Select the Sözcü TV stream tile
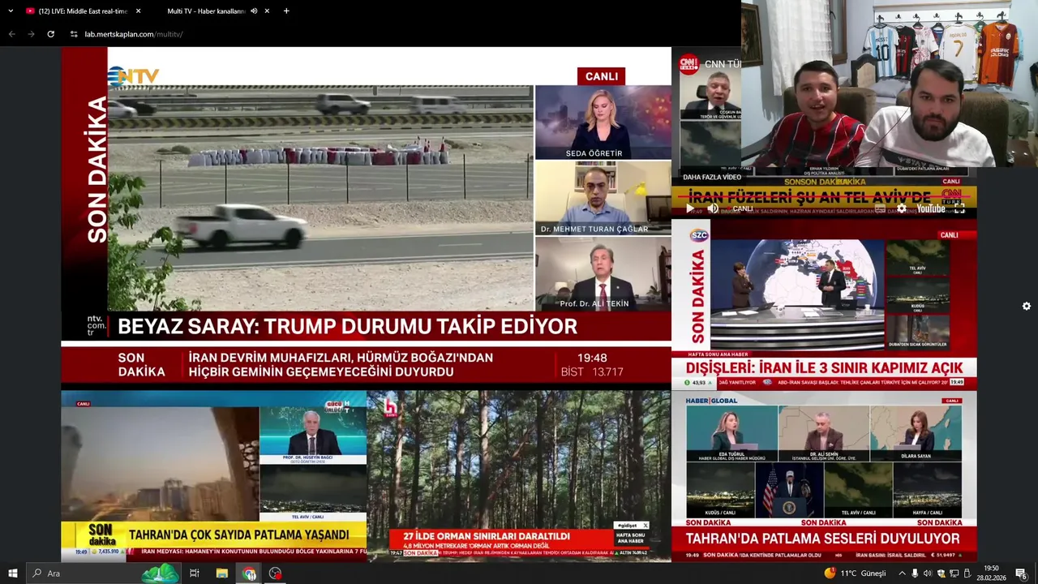 [x=824, y=303]
